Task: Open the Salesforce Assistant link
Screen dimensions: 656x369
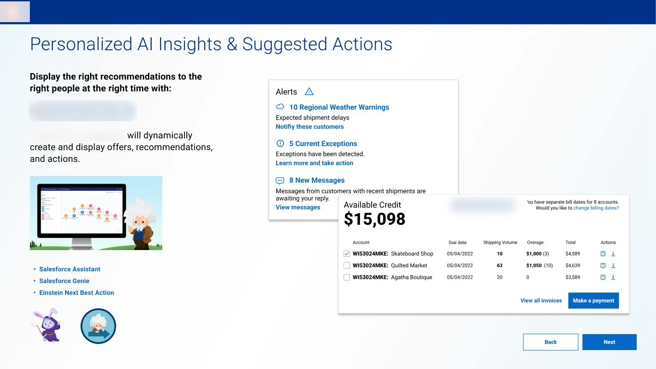Action: 70,269
